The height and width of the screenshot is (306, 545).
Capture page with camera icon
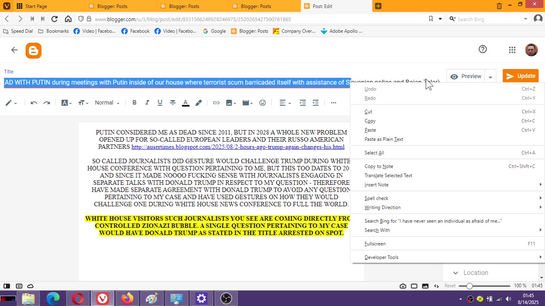pyautogui.click(x=403, y=286)
